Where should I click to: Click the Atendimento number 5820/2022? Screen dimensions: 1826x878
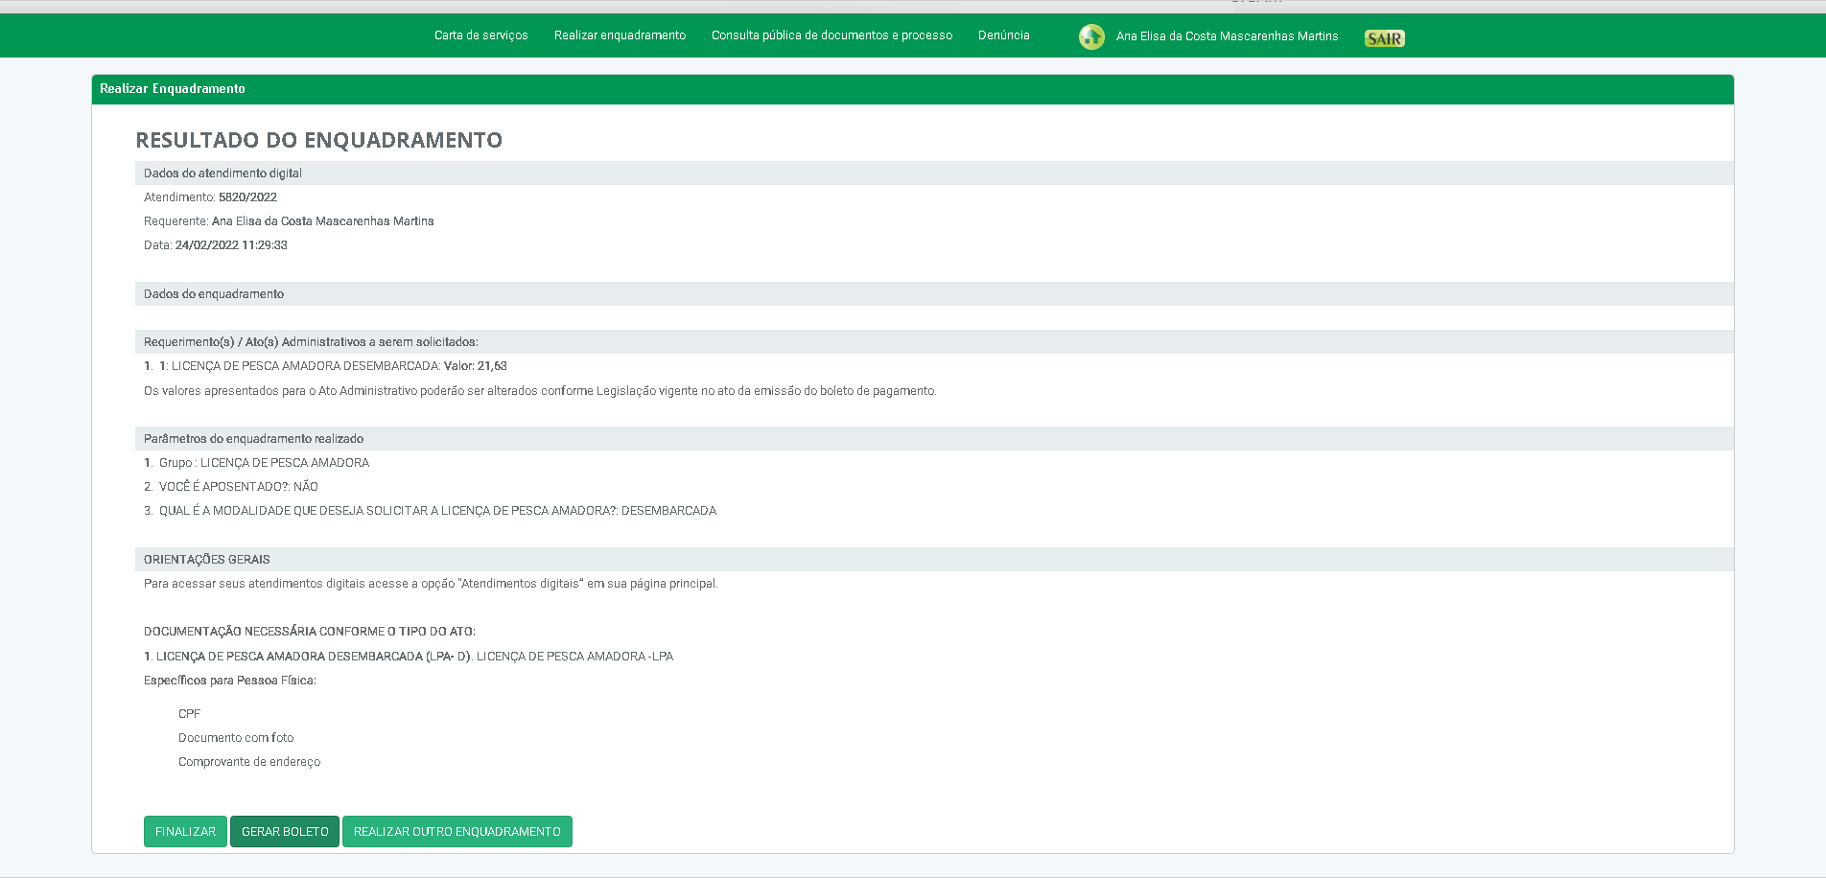(x=247, y=197)
